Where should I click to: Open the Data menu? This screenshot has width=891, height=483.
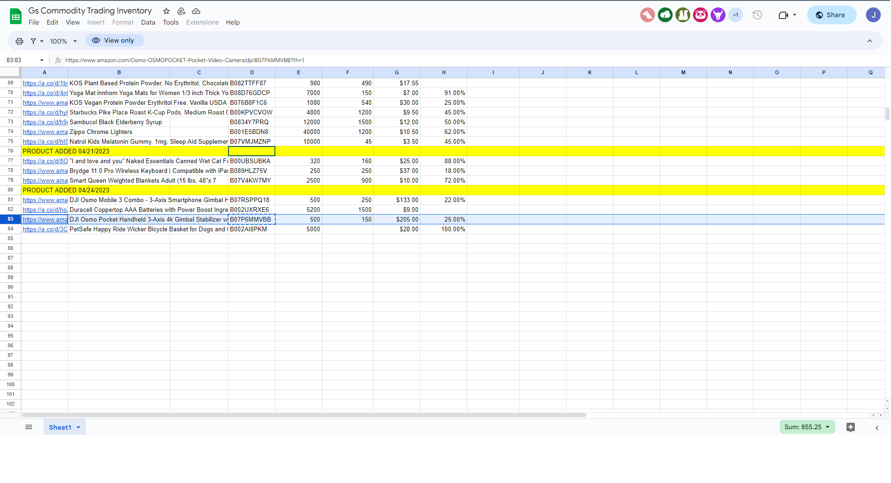(148, 23)
